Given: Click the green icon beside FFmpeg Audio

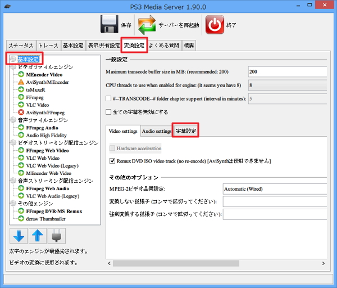Looking at the screenshot, I should (x=21, y=128).
